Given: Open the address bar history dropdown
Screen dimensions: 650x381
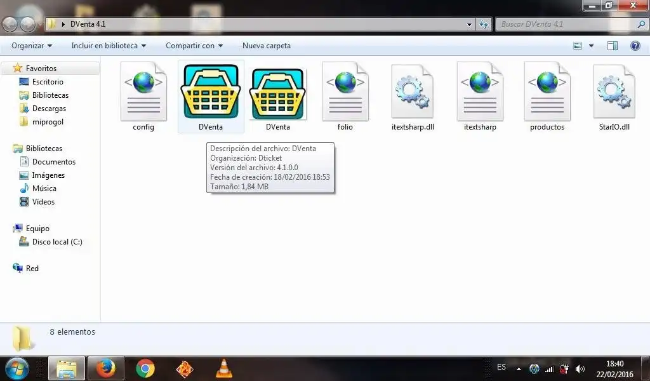Looking at the screenshot, I should click(x=469, y=24).
